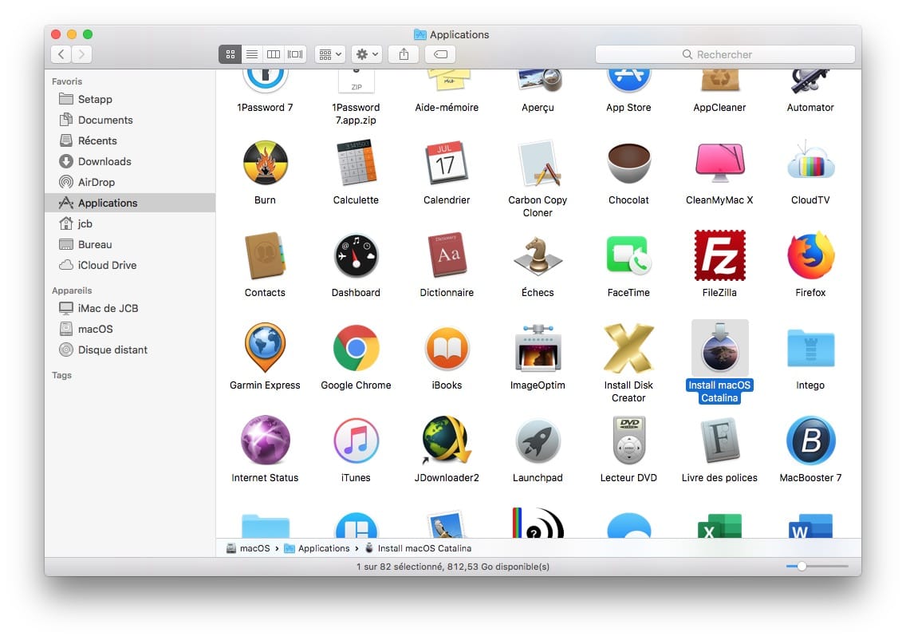Click the Share toolbar button
The width and height of the screenshot is (906, 640).
(404, 54)
